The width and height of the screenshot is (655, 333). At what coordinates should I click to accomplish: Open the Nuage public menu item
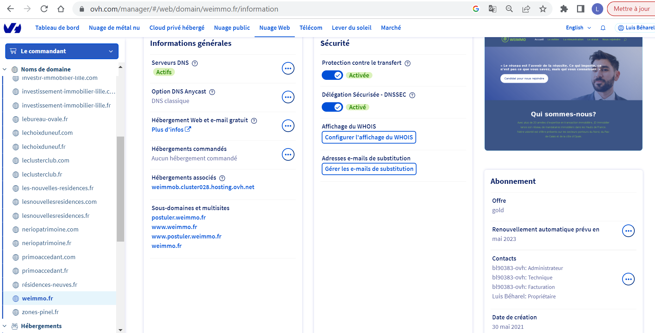click(232, 28)
